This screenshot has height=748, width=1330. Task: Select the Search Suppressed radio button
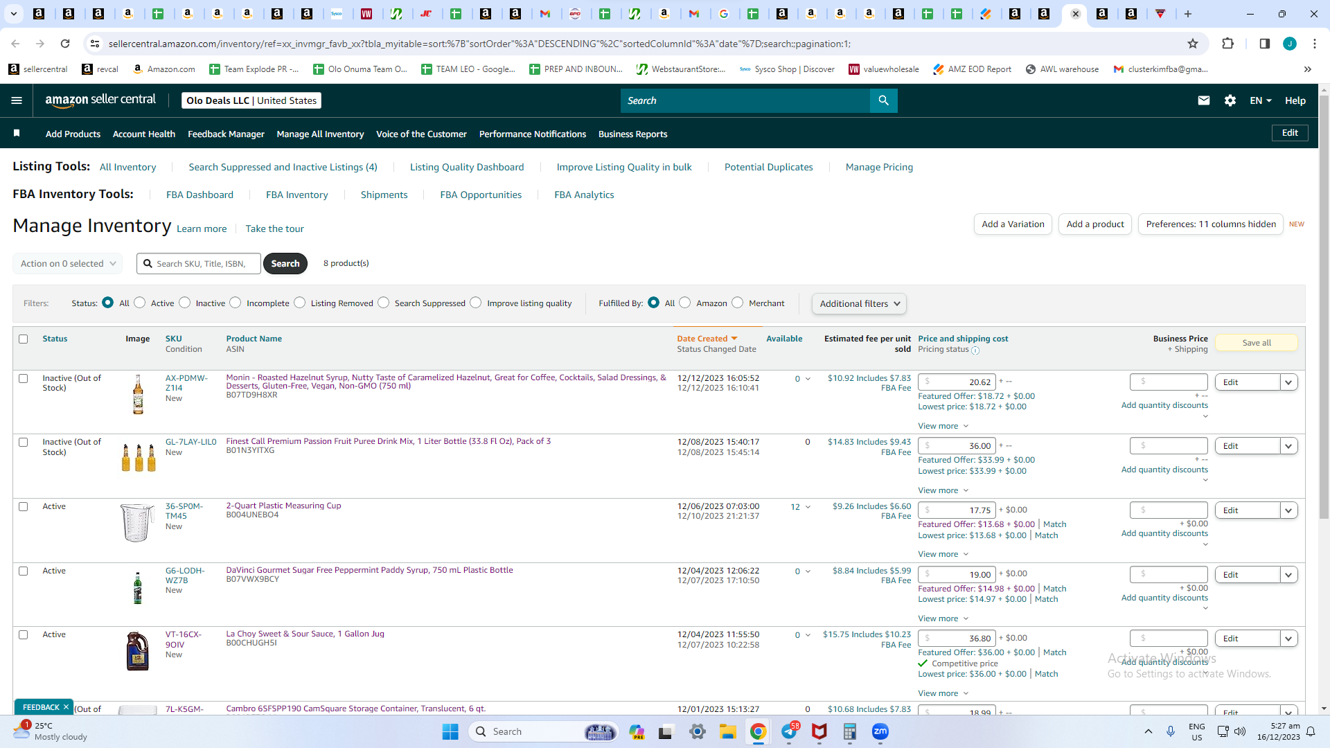coord(384,303)
